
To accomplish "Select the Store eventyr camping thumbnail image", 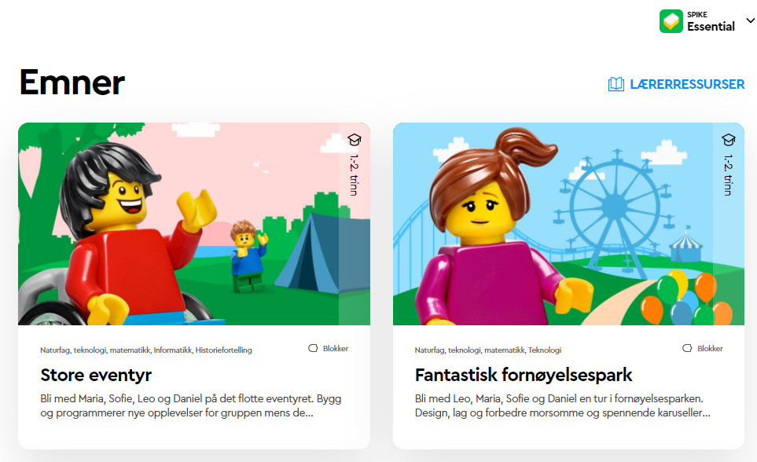I will point(194,224).
